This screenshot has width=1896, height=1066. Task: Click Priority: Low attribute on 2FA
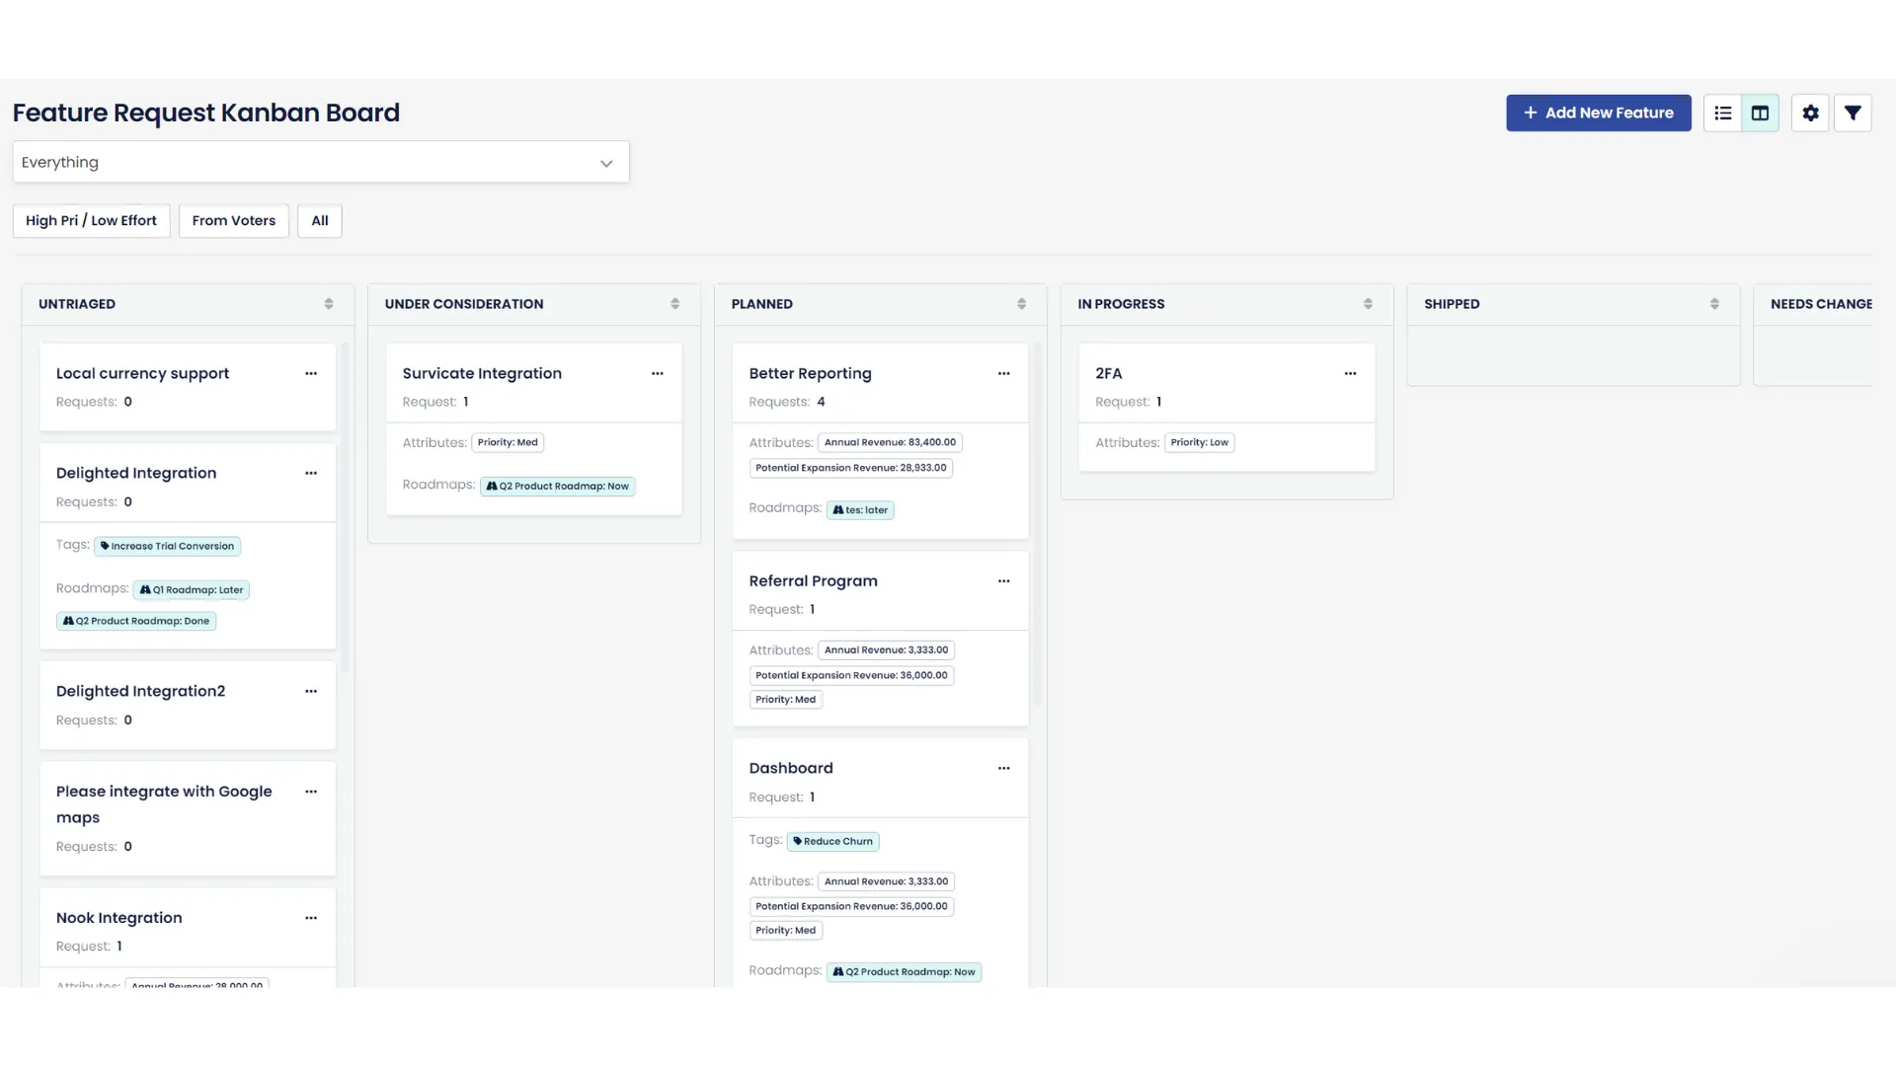point(1200,443)
